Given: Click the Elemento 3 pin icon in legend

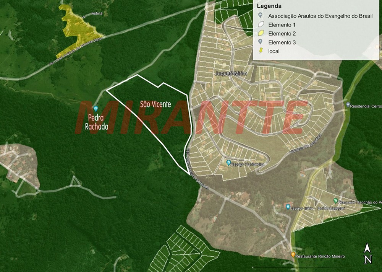Looking at the screenshot, I should (x=261, y=42).
